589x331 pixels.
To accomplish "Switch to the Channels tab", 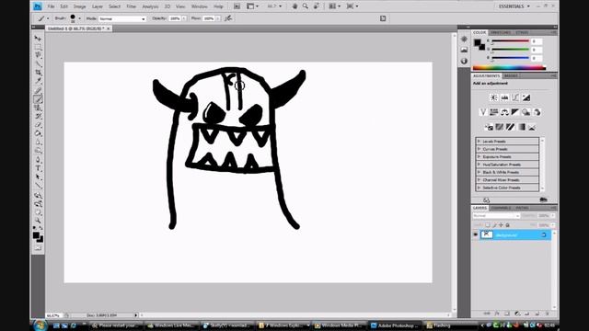I will 501,208.
